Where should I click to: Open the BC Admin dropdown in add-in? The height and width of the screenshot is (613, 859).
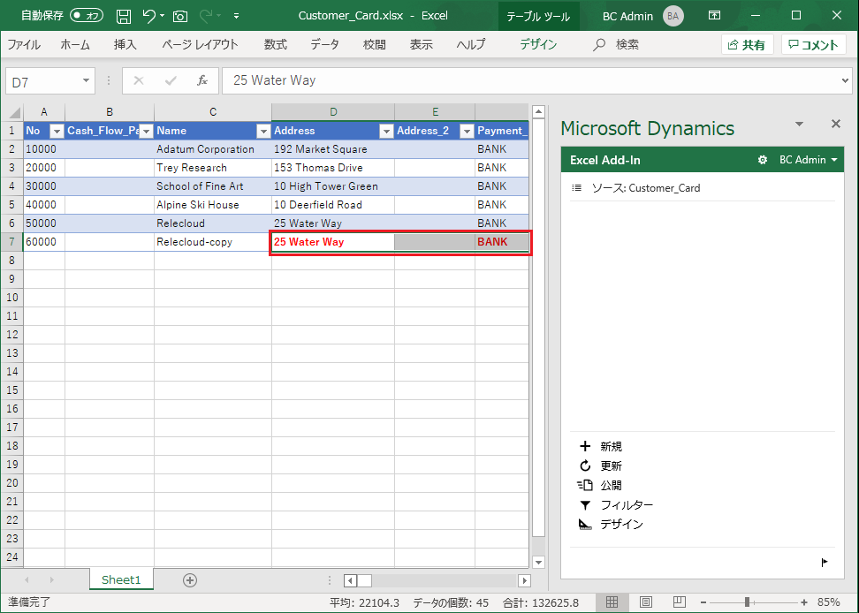pyautogui.click(x=809, y=160)
